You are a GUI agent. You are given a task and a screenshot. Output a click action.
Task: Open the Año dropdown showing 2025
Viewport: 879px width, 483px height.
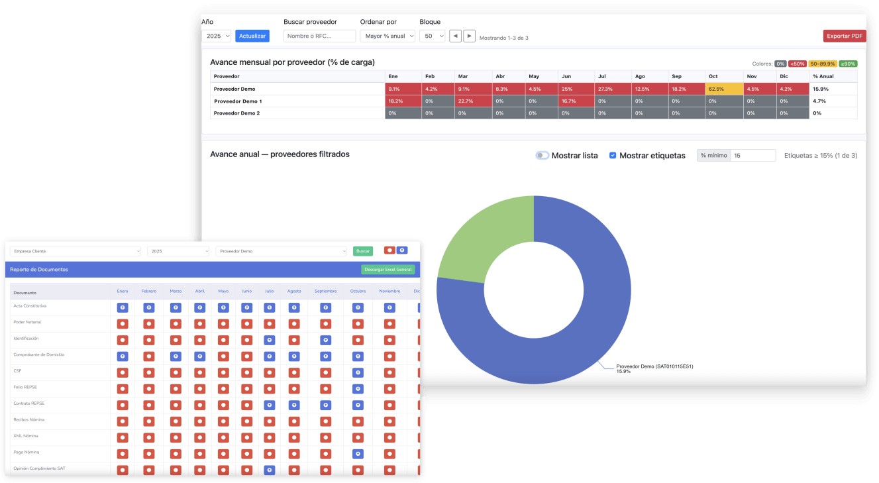click(x=216, y=36)
